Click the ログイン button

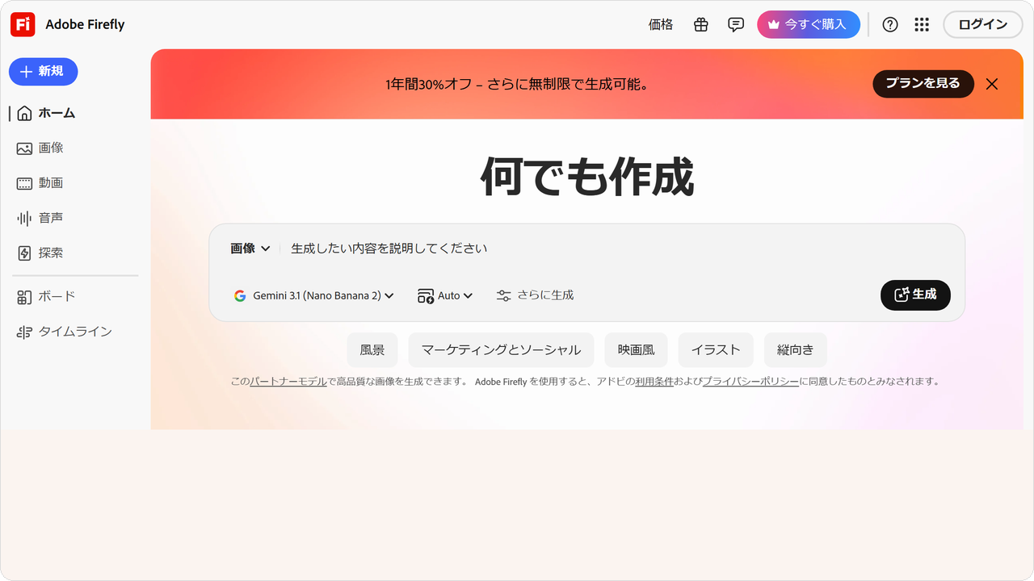click(983, 25)
